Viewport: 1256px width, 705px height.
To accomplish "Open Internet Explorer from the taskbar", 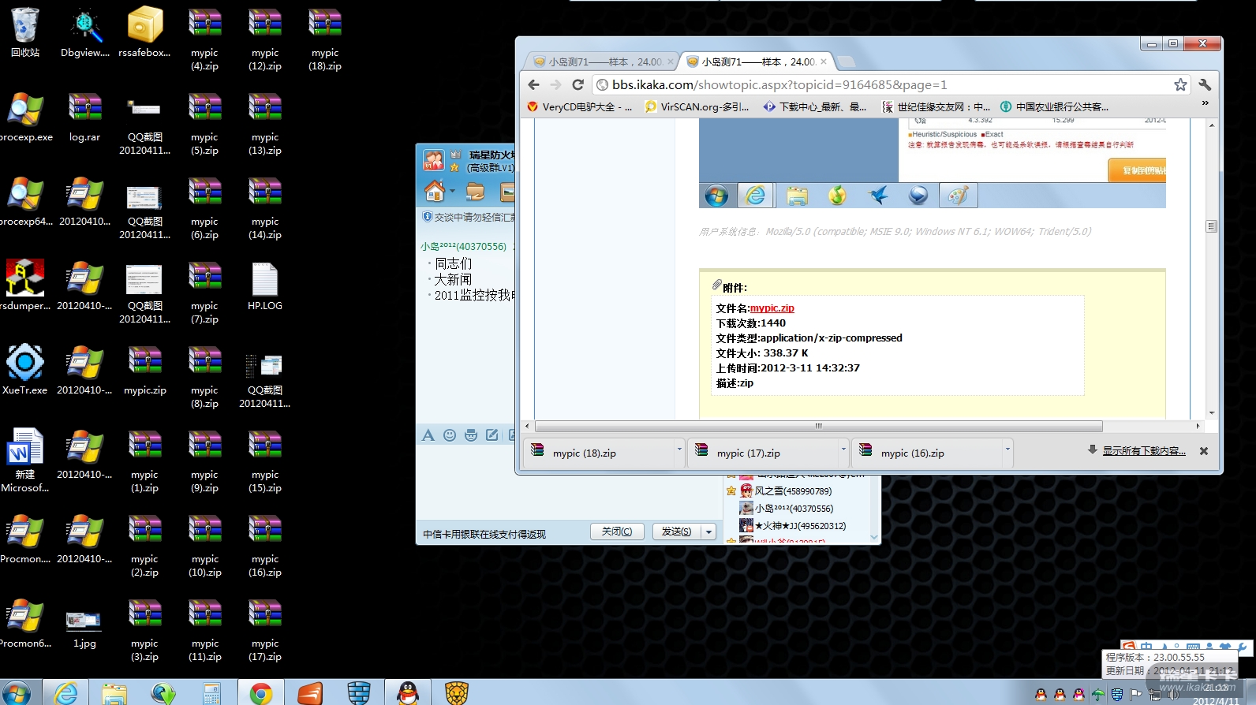I will point(65,693).
